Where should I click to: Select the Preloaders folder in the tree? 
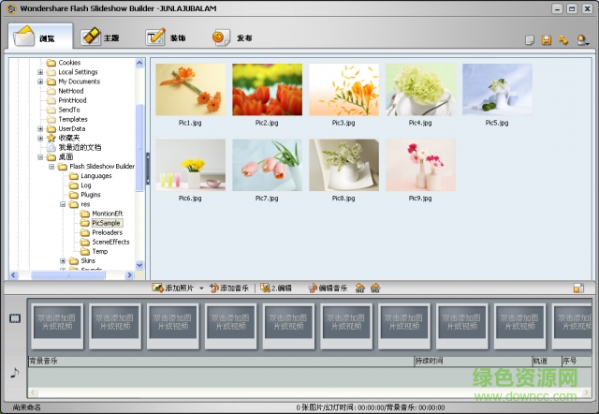107,232
